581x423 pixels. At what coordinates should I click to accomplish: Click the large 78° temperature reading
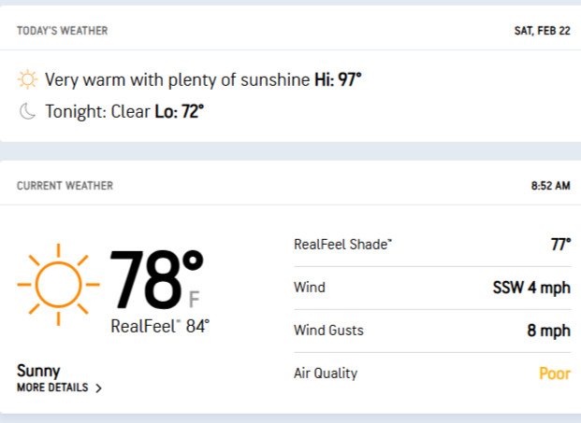156,279
